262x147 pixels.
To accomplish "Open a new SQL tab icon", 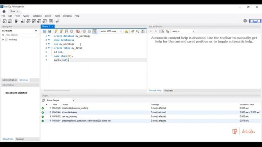I will (5, 21).
